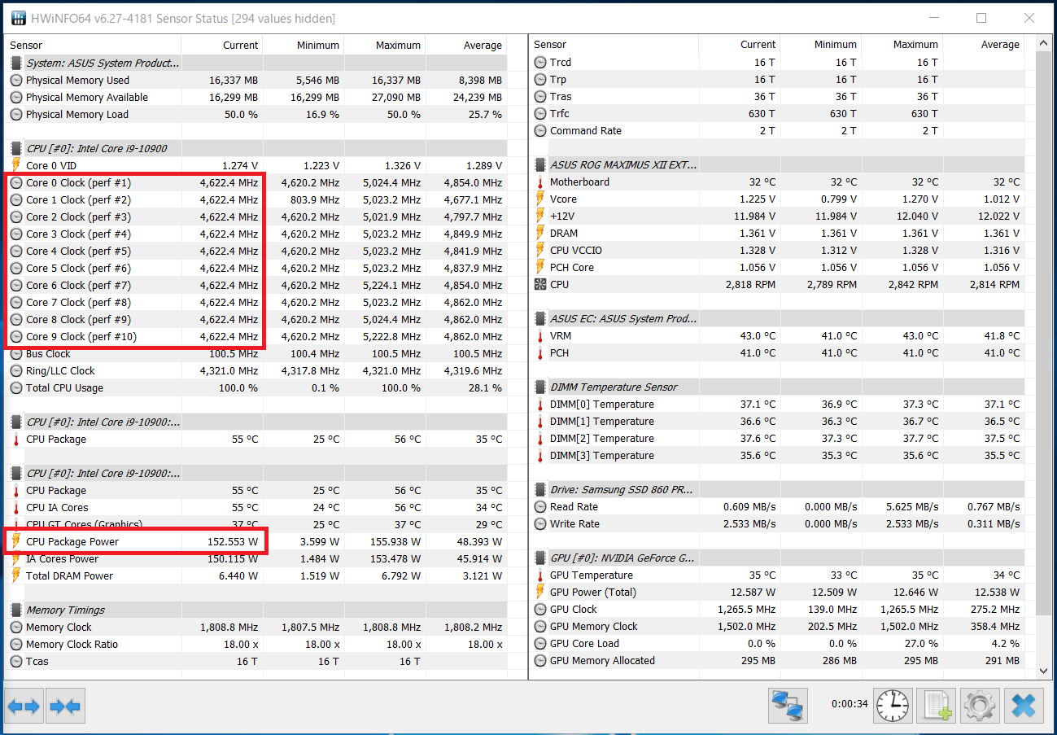The width and height of the screenshot is (1057, 735).
Task: Click the left pane Minimum column header
Action: tap(304, 45)
